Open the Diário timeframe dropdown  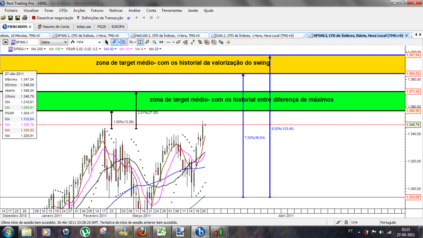[x=54, y=42]
